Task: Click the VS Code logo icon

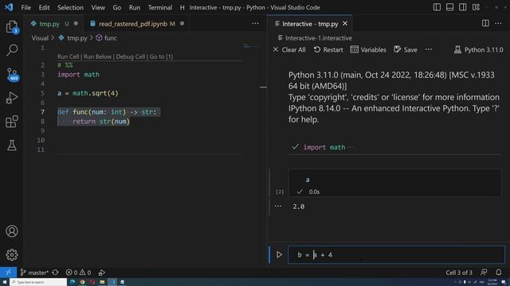Action: click(9, 7)
